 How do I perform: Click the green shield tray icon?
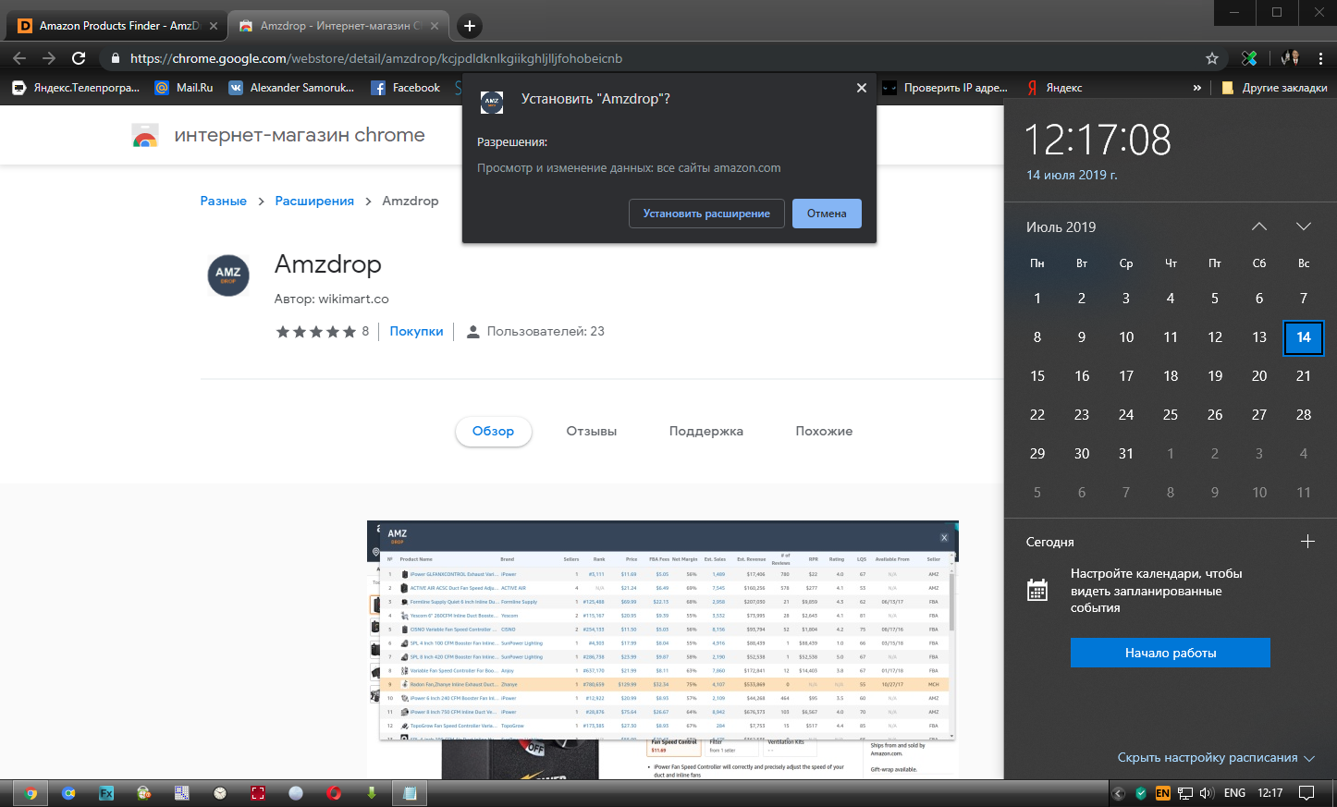pos(1141,793)
